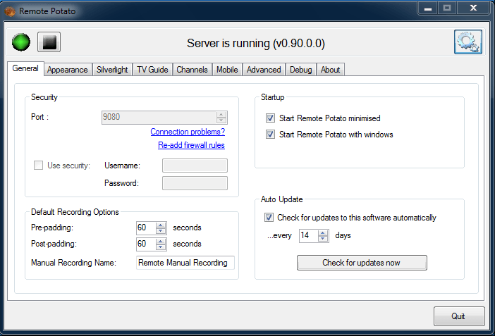The width and height of the screenshot is (495, 336).
Task: Switch to the TV Guide tab
Action: [x=152, y=70]
